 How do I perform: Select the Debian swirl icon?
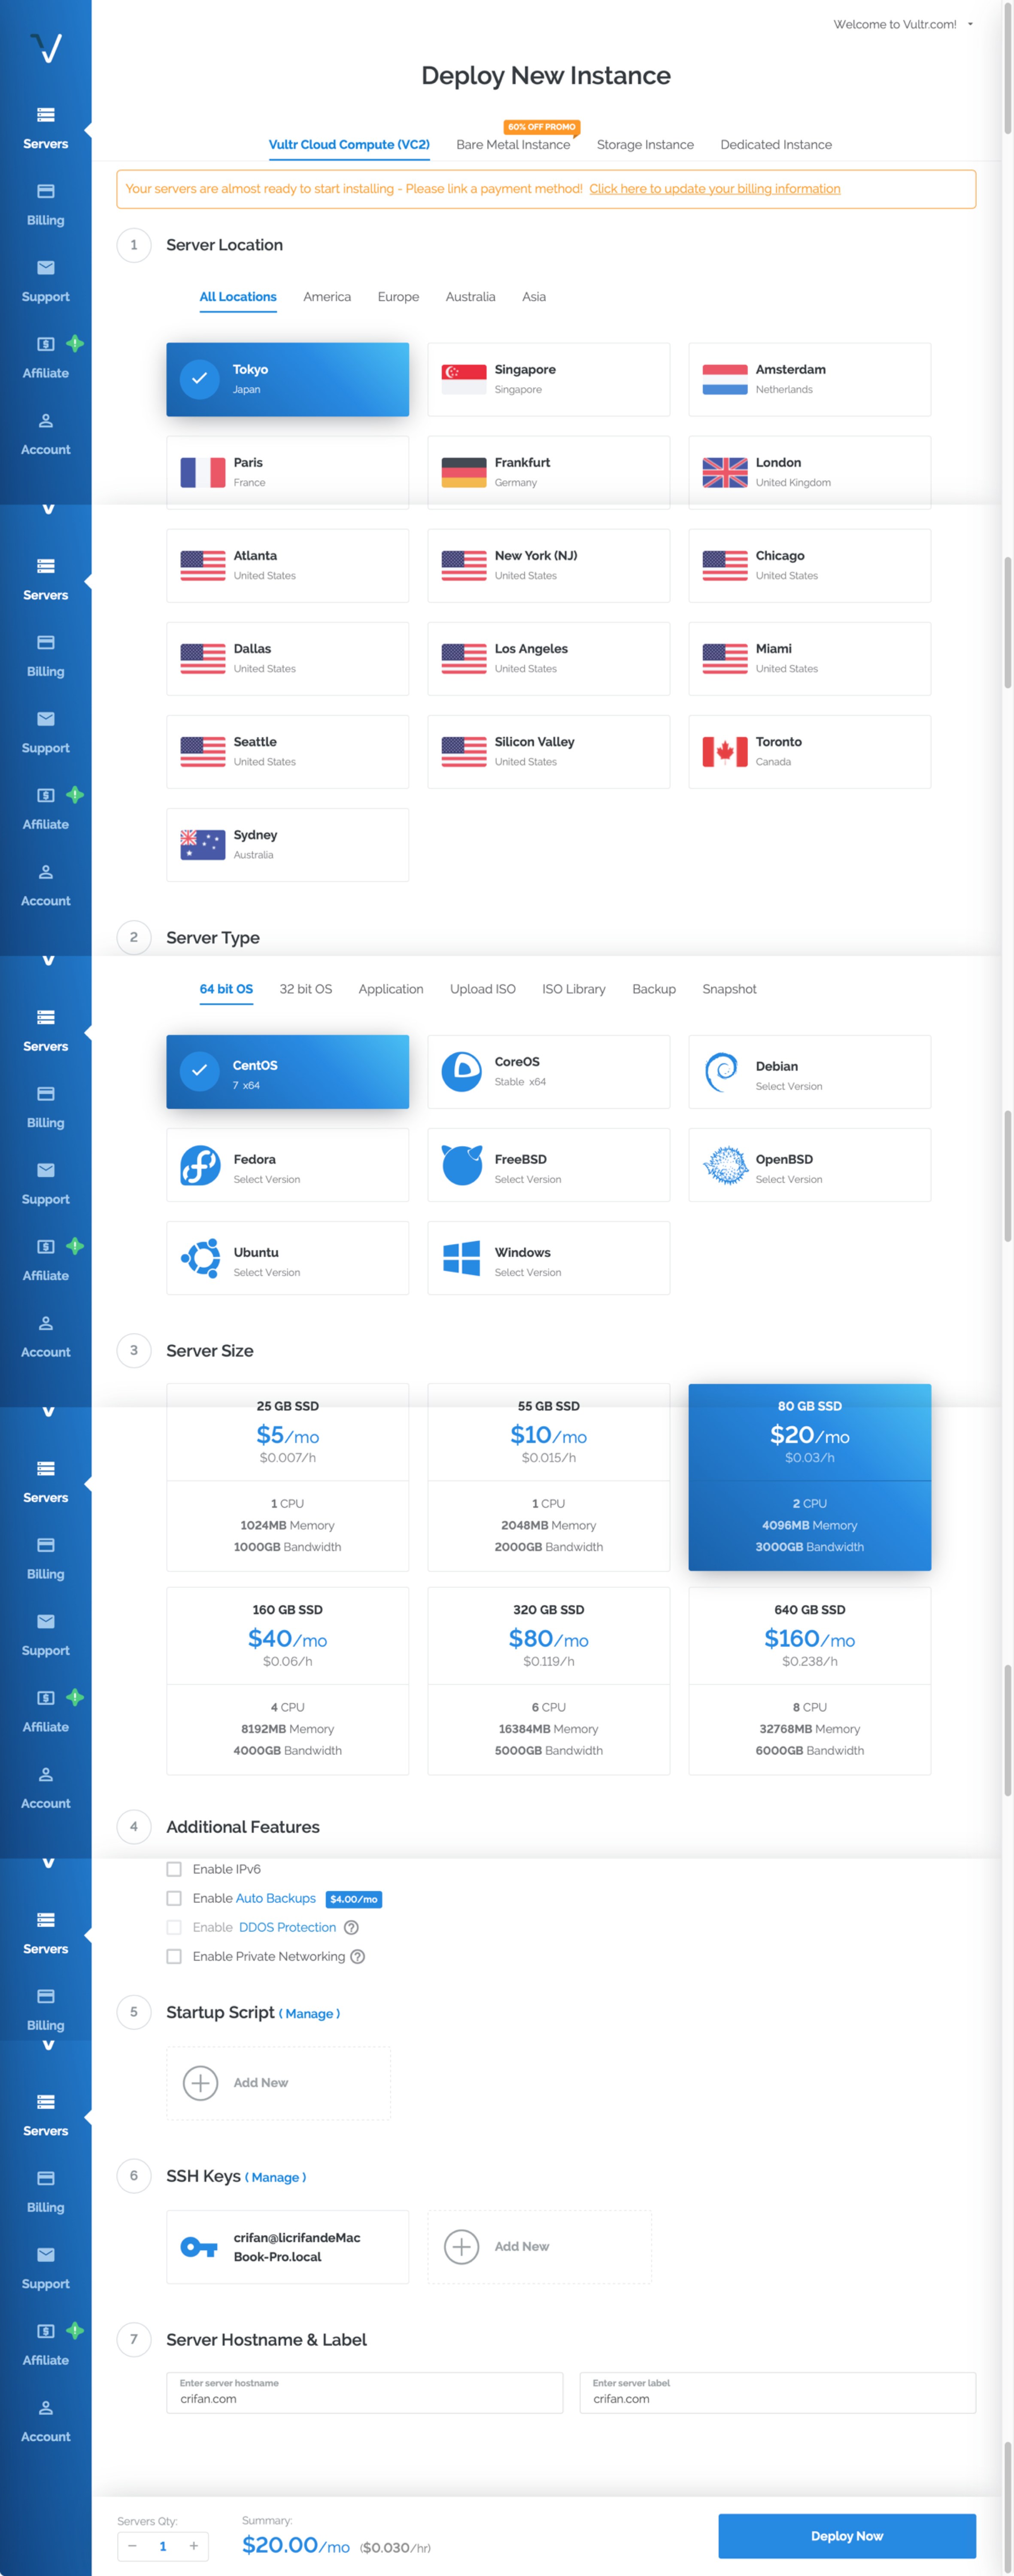pos(722,1072)
